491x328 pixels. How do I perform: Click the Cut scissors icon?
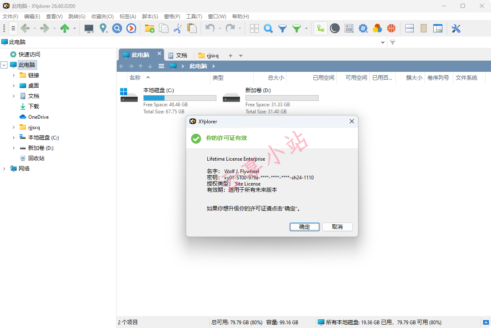coord(177,29)
